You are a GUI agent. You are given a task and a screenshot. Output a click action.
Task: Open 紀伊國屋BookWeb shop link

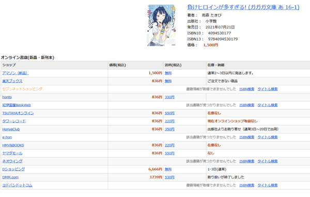click(17, 105)
